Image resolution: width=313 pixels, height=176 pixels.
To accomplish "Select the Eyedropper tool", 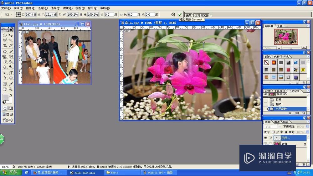I will pyautogui.click(x=11, y=84).
